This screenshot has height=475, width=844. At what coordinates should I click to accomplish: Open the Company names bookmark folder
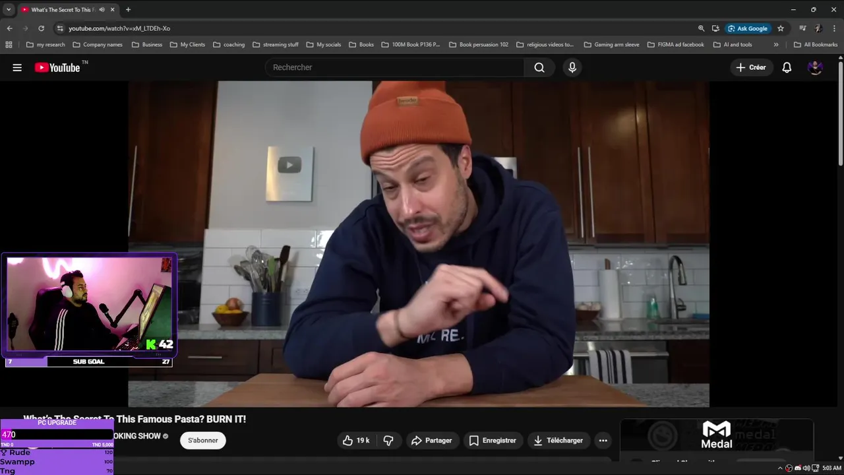(98, 45)
